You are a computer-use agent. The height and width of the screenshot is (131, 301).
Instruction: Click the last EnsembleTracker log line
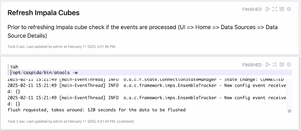(x=147, y=98)
